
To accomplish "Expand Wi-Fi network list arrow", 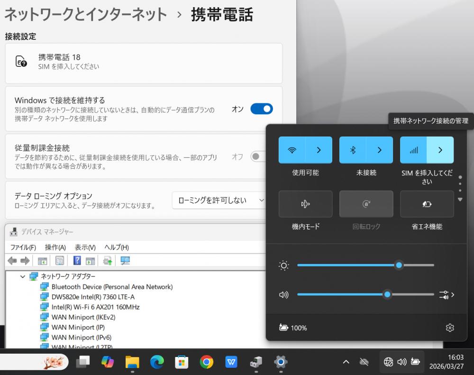I will click(x=319, y=150).
